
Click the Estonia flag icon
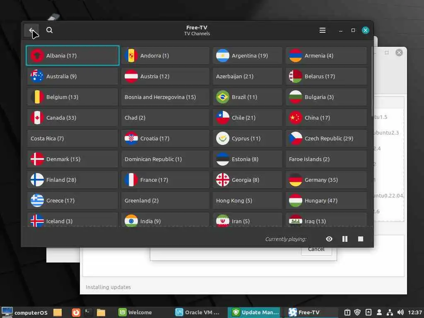pos(222,159)
